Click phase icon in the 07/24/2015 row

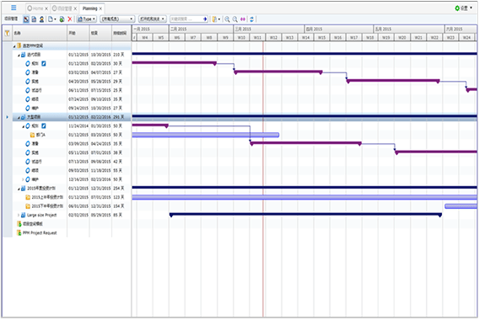point(28,99)
